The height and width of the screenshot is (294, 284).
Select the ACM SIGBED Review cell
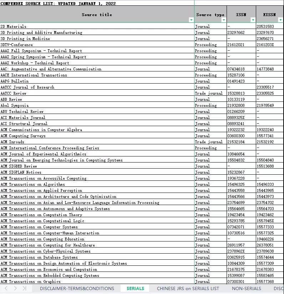[x=97, y=166]
